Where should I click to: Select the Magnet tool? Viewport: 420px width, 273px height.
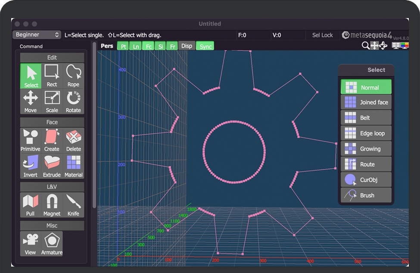[x=52, y=205]
